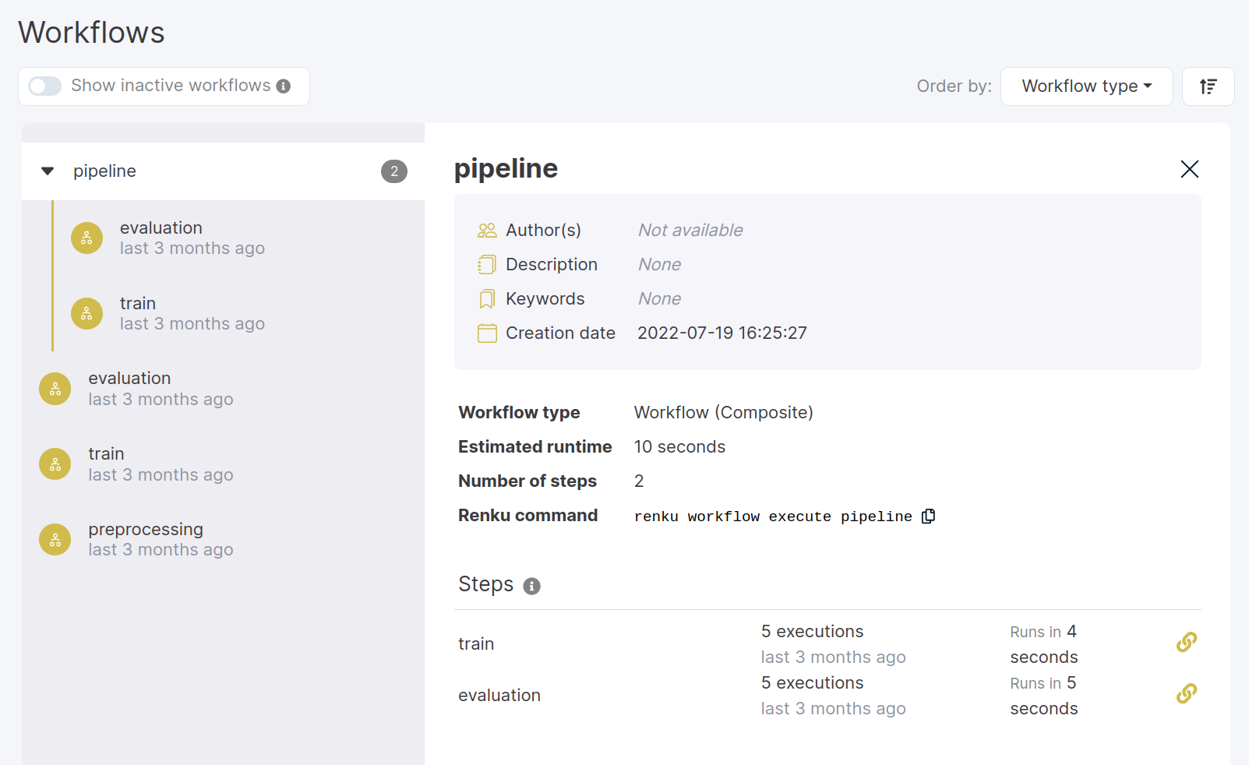
Task: Select nested train workflow under pipeline
Action: [192, 313]
